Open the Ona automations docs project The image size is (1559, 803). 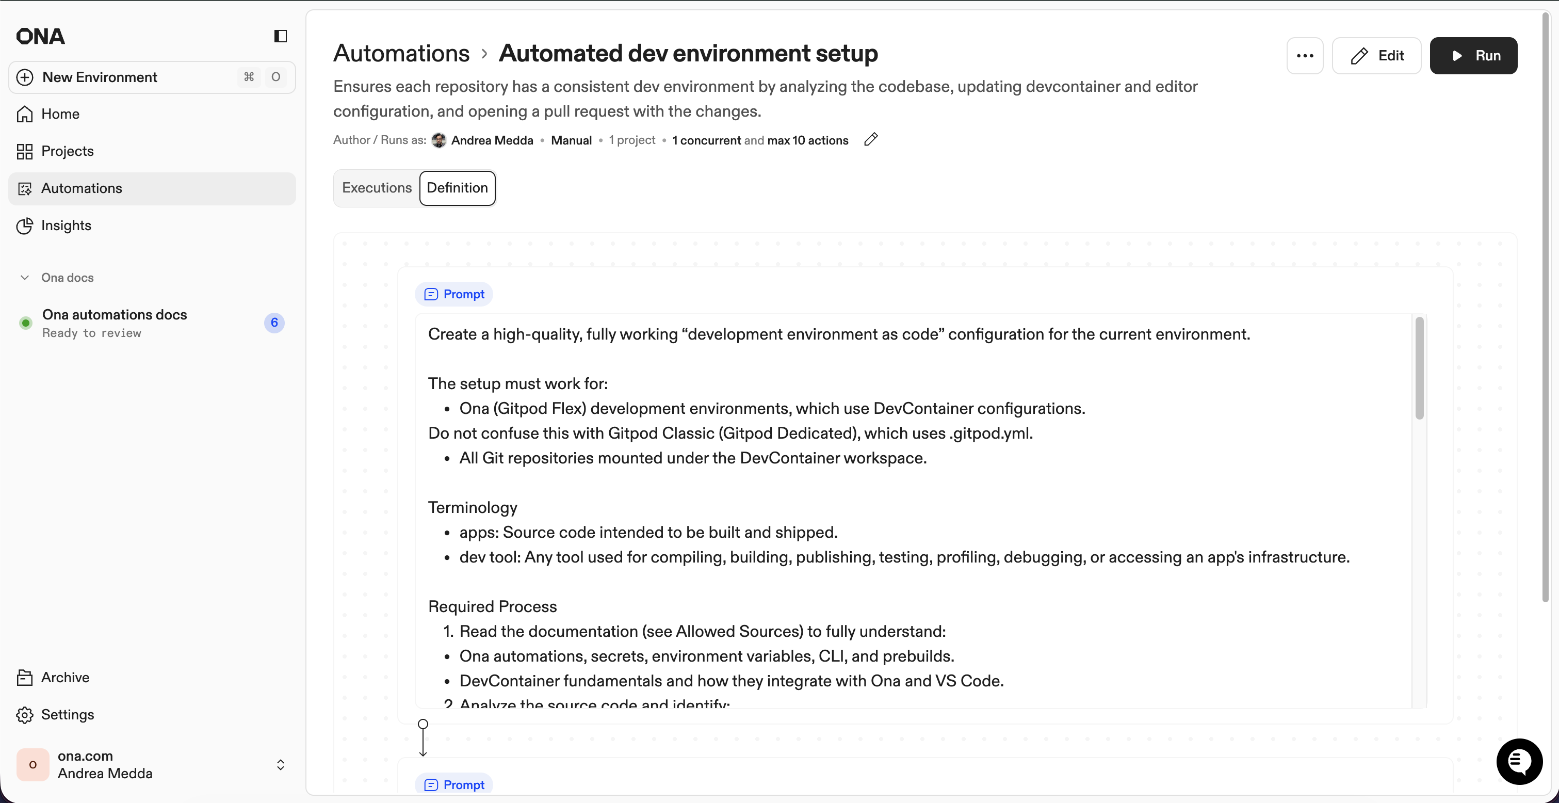115,314
